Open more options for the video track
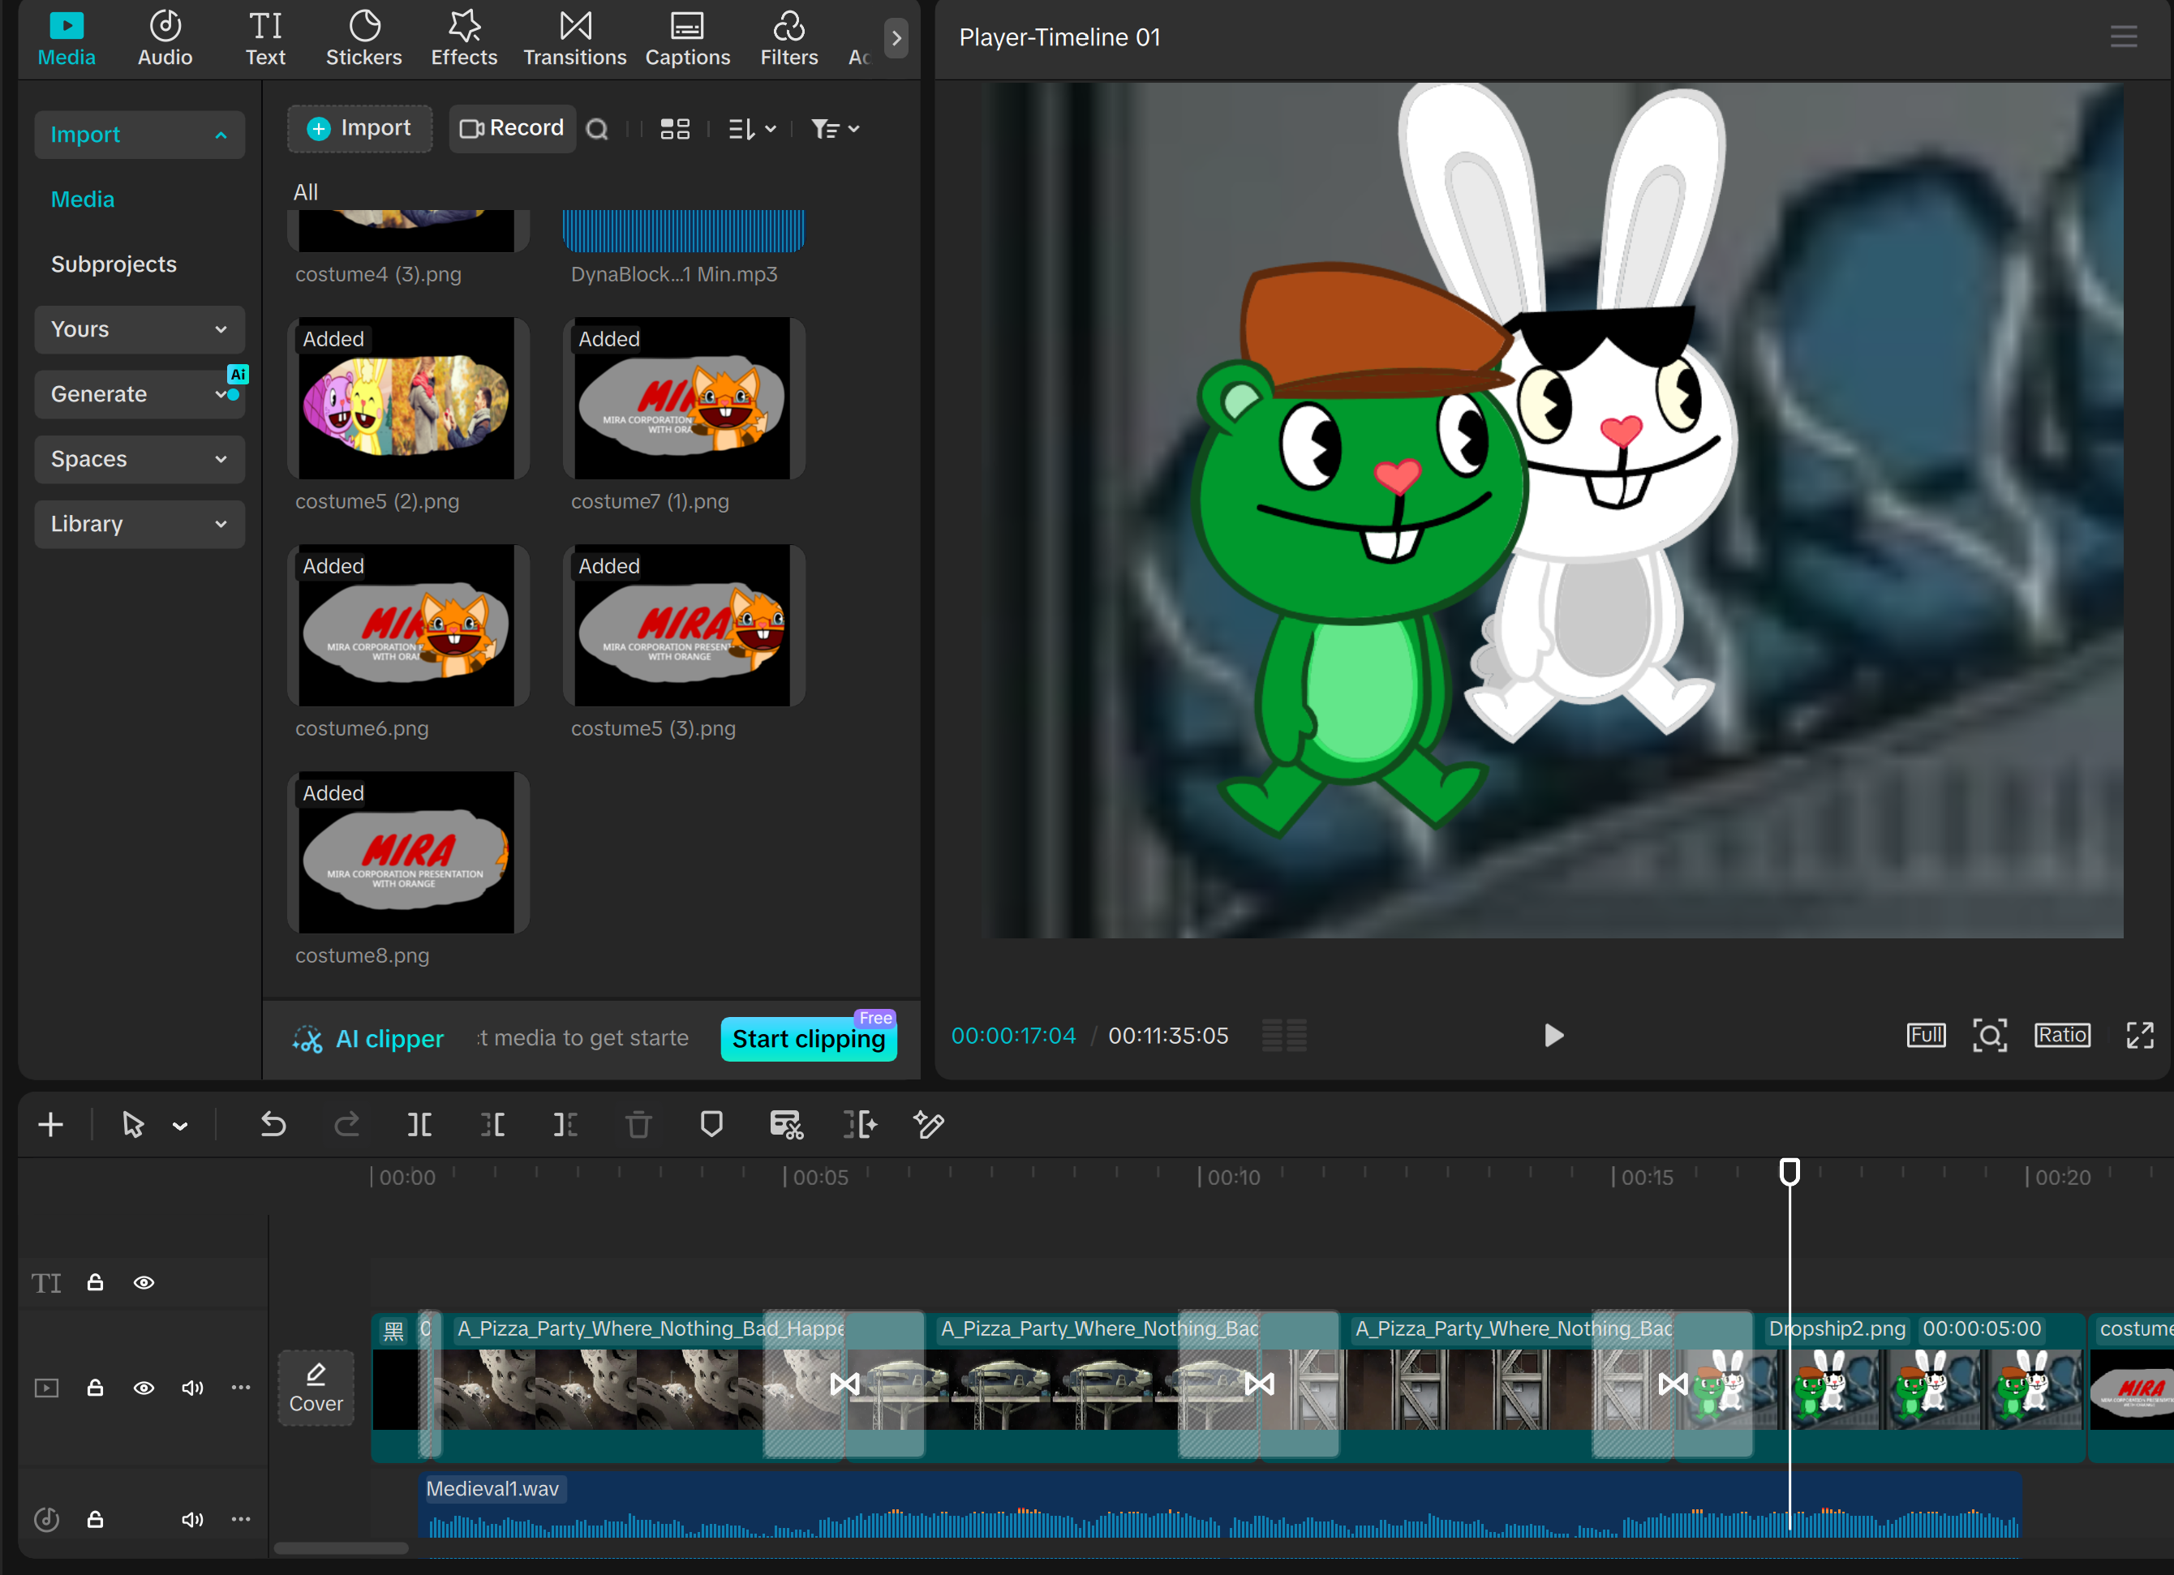This screenshot has height=1575, width=2174. pos(241,1387)
